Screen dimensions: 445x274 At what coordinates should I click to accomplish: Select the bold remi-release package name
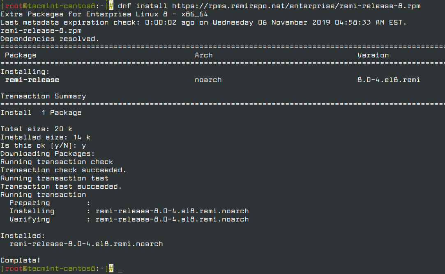click(32, 80)
